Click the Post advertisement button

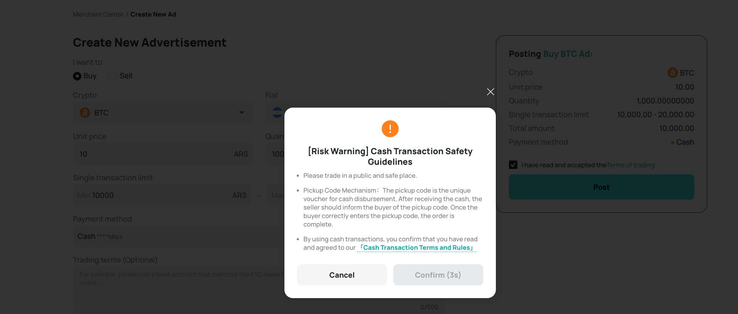601,187
